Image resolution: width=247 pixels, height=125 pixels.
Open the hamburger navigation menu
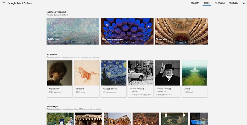[4, 3]
